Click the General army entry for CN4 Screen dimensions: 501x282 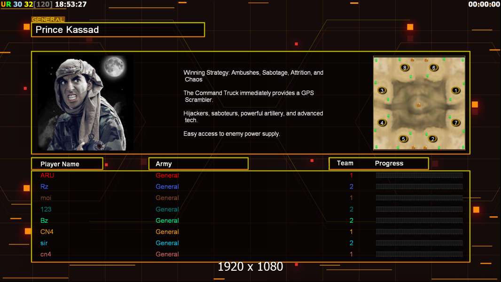tap(167, 232)
